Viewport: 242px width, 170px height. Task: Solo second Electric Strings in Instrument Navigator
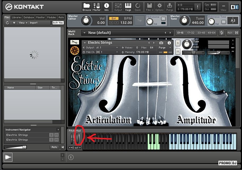tap(51, 140)
